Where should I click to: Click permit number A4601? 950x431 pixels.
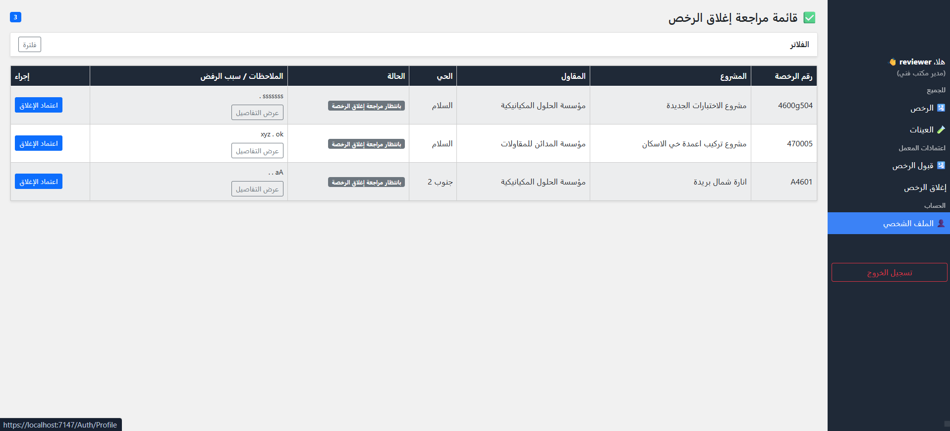(x=801, y=182)
